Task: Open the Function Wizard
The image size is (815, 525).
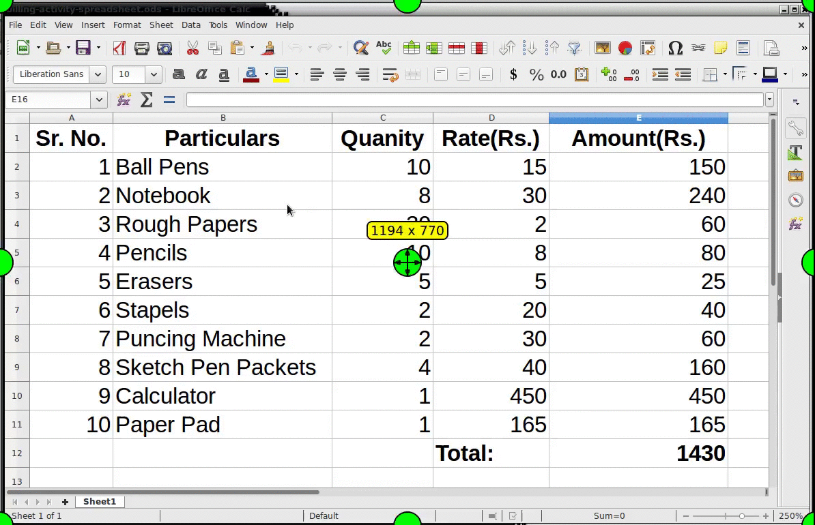Action: (124, 100)
